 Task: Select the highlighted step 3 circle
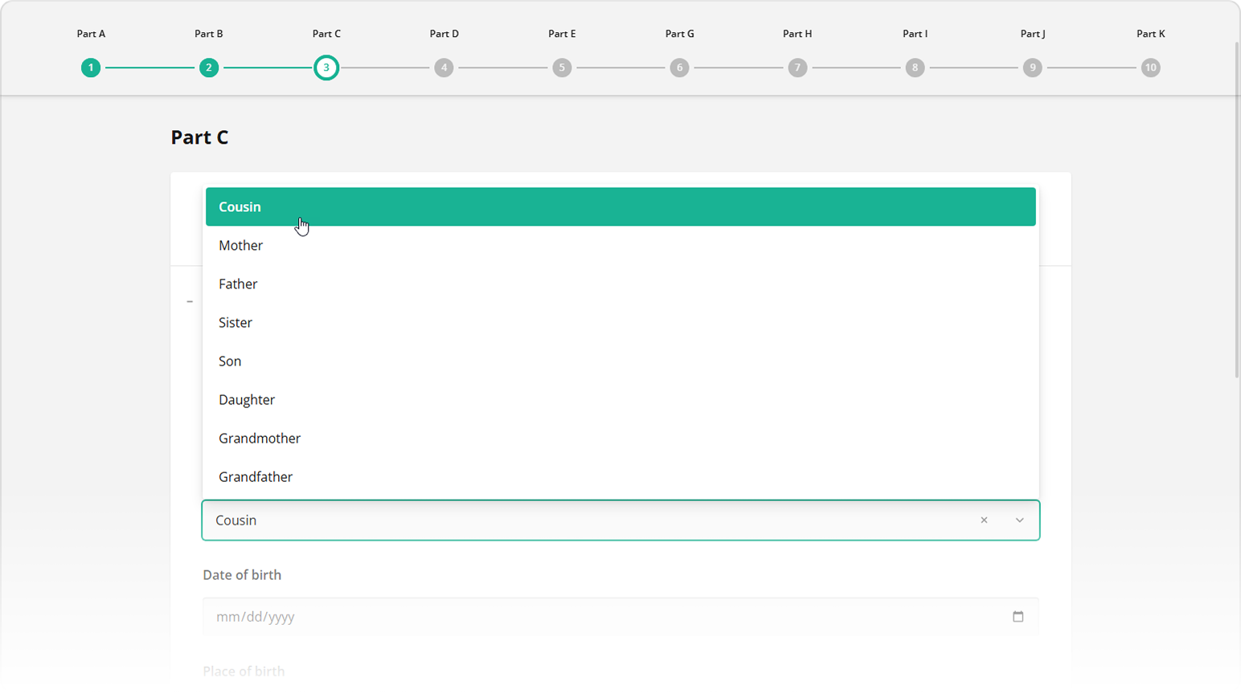[326, 67]
